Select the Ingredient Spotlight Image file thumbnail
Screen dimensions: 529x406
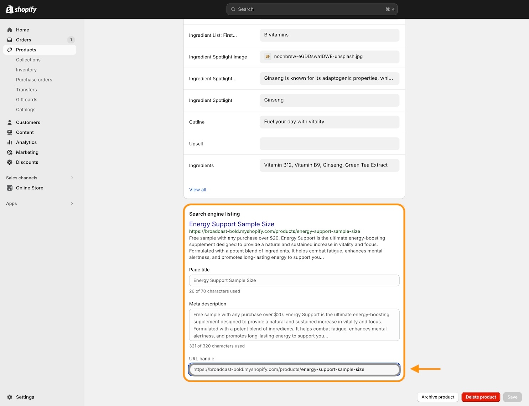pyautogui.click(x=268, y=57)
